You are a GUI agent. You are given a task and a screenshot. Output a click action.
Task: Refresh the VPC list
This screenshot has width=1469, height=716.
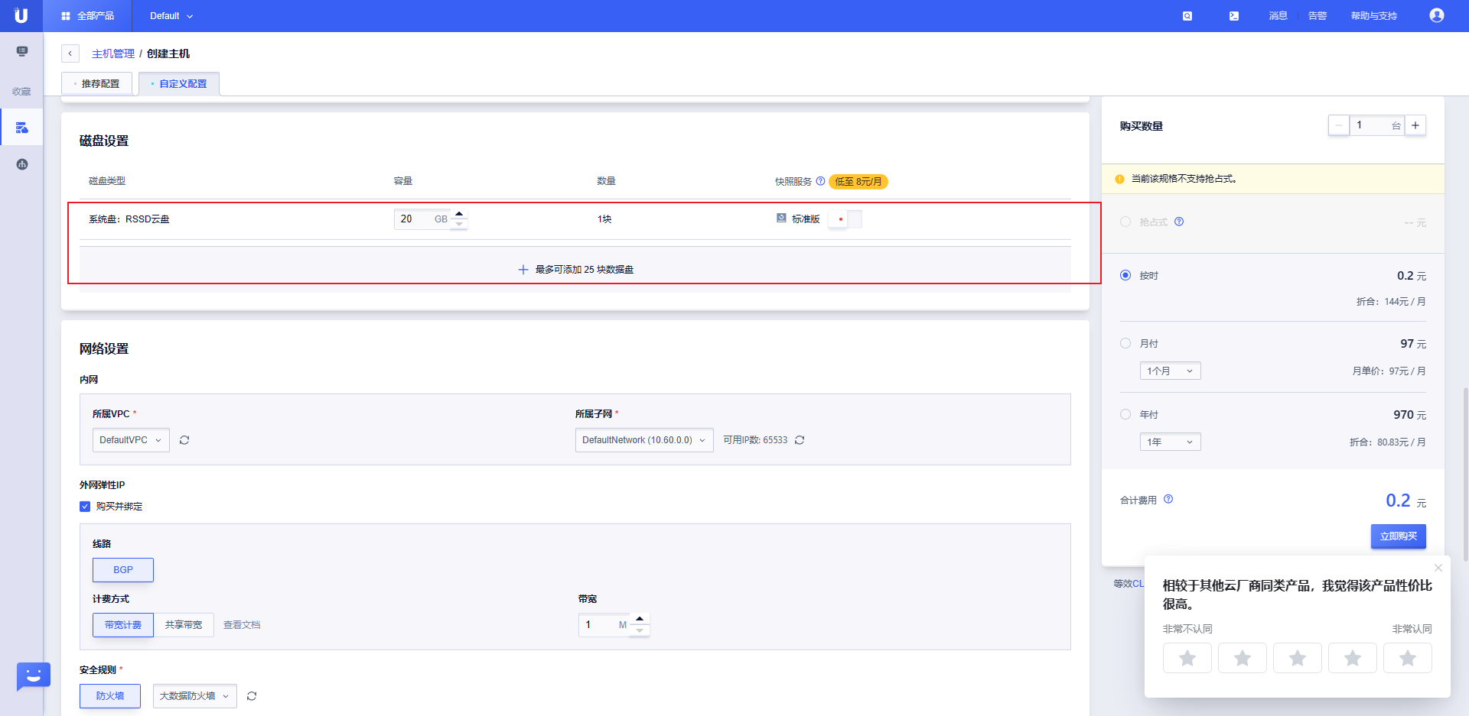(184, 440)
